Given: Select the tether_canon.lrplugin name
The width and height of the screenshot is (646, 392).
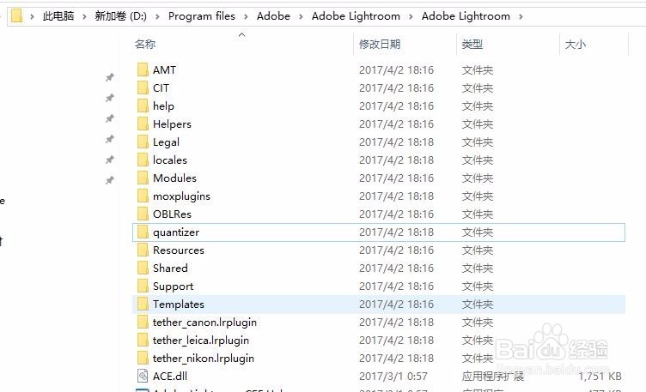Looking at the screenshot, I should click(x=204, y=323).
